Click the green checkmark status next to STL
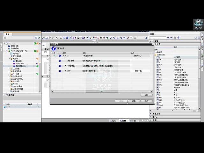This screenshot has width=204, height=153. 35,43
